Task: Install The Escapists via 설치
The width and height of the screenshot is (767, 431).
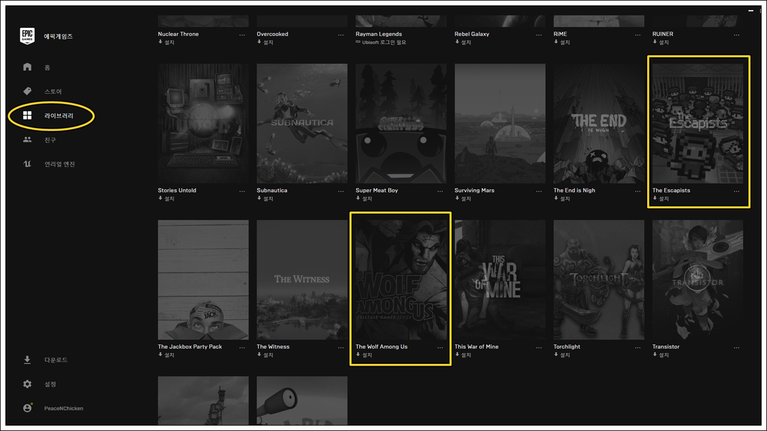Action: point(660,199)
